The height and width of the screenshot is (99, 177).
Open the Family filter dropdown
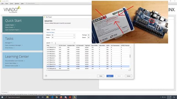63,37
